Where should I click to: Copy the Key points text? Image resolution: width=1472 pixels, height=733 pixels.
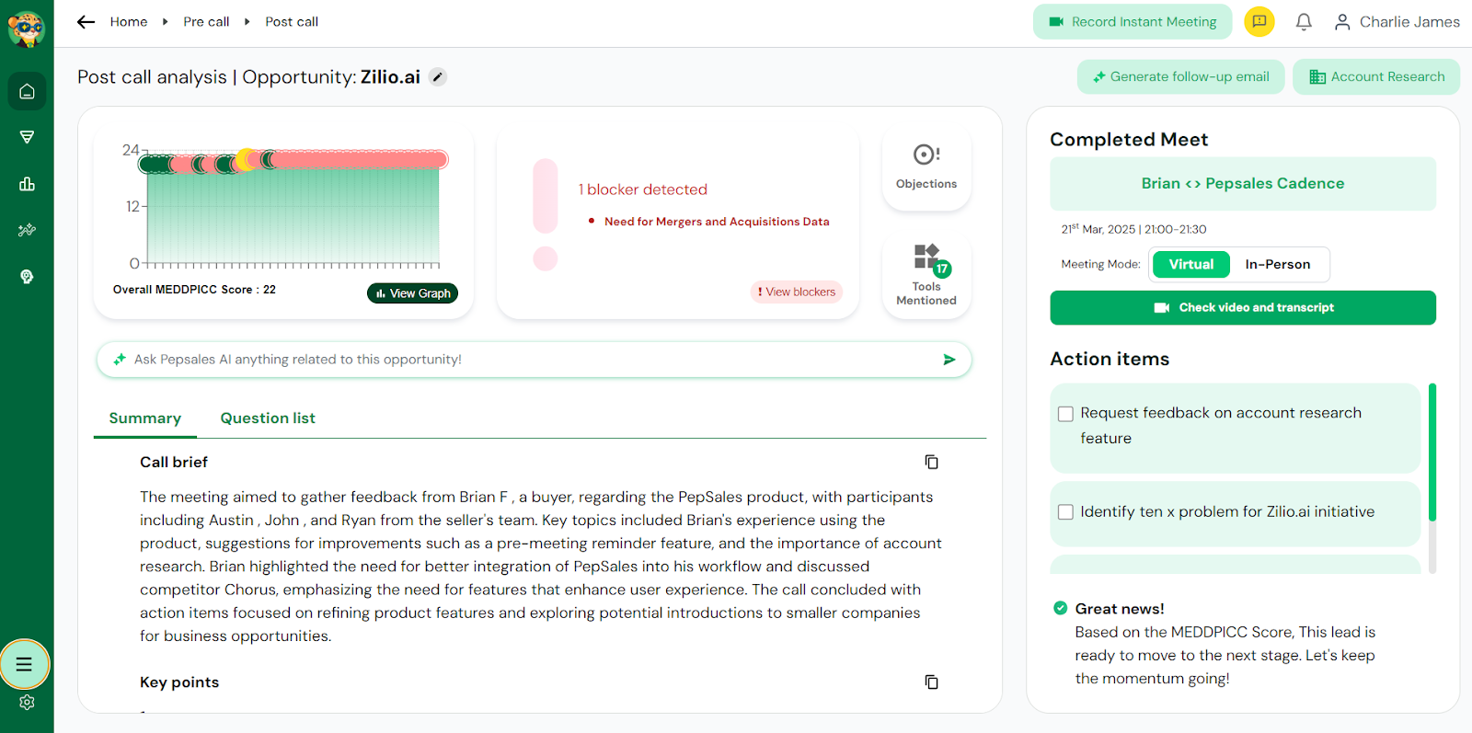tap(931, 681)
